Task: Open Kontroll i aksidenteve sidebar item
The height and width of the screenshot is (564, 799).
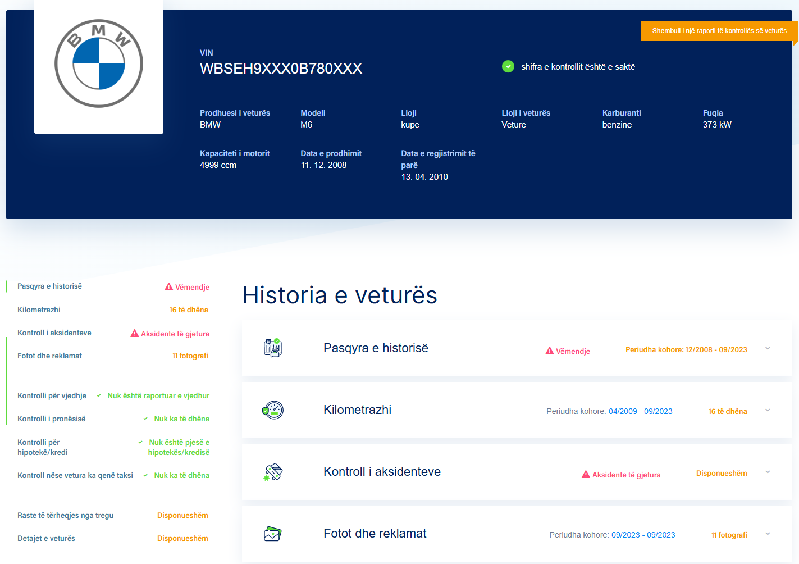Action: (x=54, y=333)
